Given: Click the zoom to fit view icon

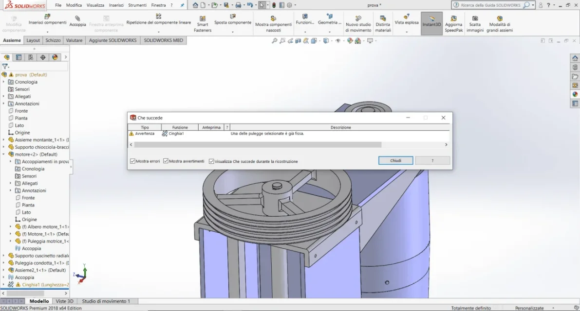Looking at the screenshot, I should [275, 41].
